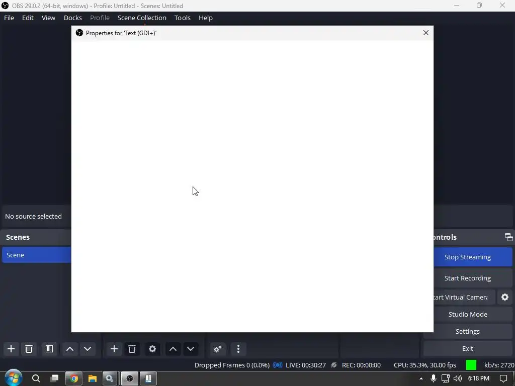This screenshot has width=515, height=386.
Task: Open the Scene Collection menu
Action: [x=142, y=18]
